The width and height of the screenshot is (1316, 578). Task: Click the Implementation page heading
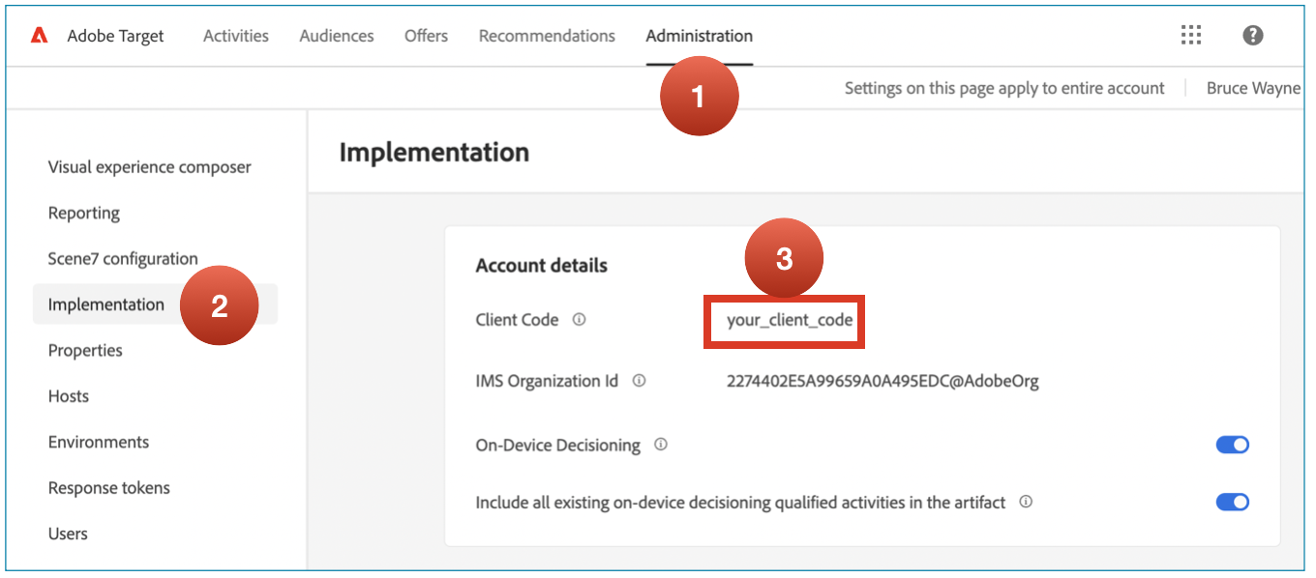[x=434, y=153]
